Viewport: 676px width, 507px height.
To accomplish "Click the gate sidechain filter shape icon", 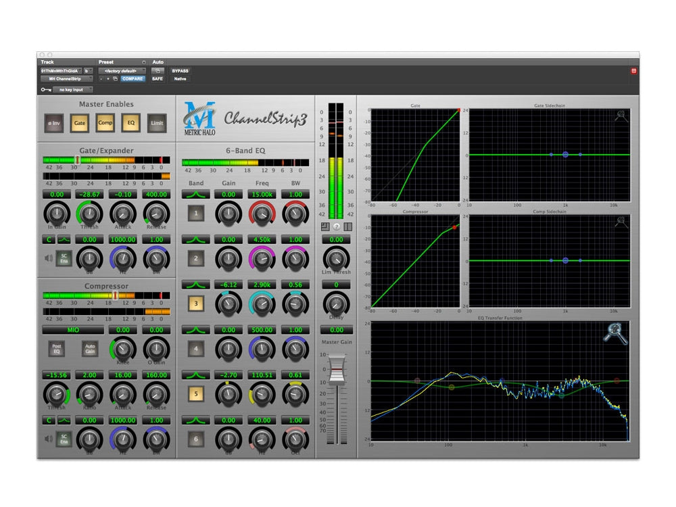I will click(64, 240).
